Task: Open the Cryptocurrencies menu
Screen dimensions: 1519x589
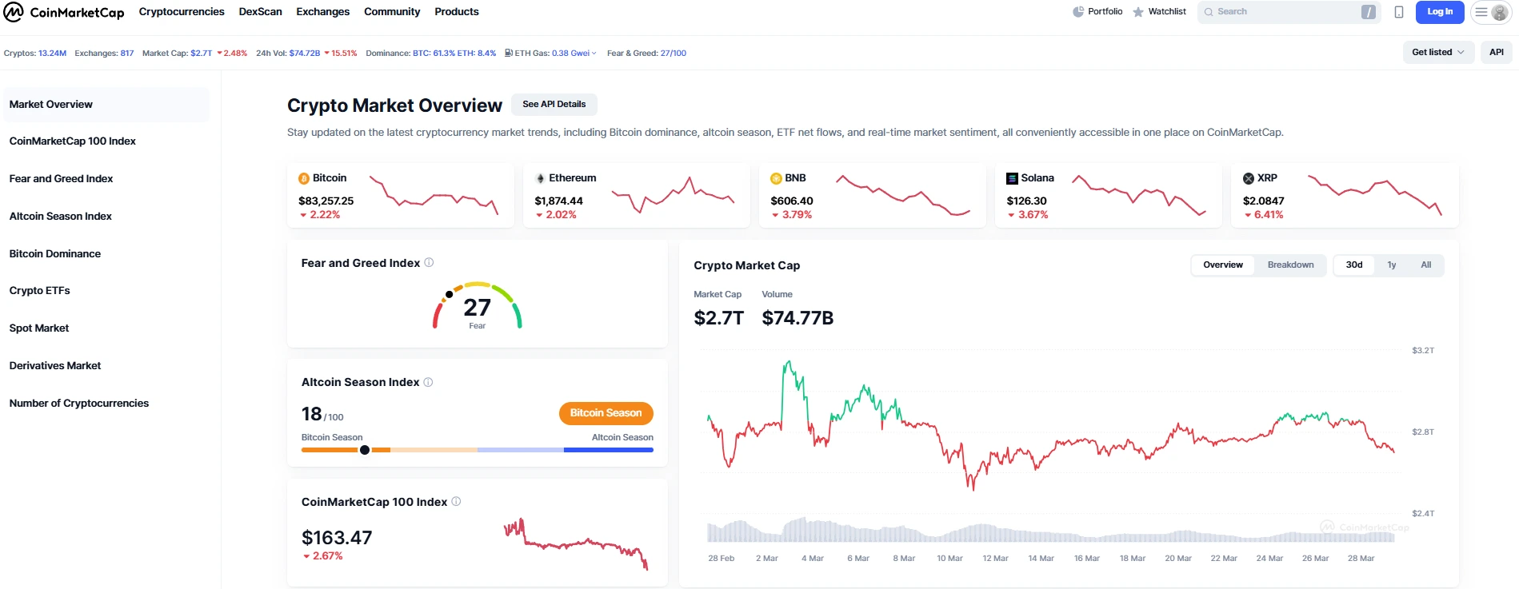Action: coord(182,12)
